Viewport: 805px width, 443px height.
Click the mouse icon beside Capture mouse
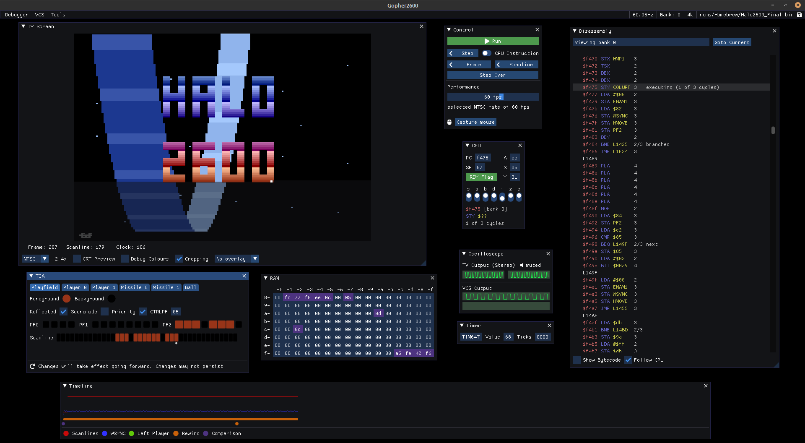point(449,122)
